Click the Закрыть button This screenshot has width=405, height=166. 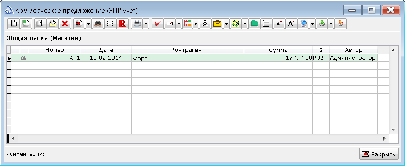379,155
